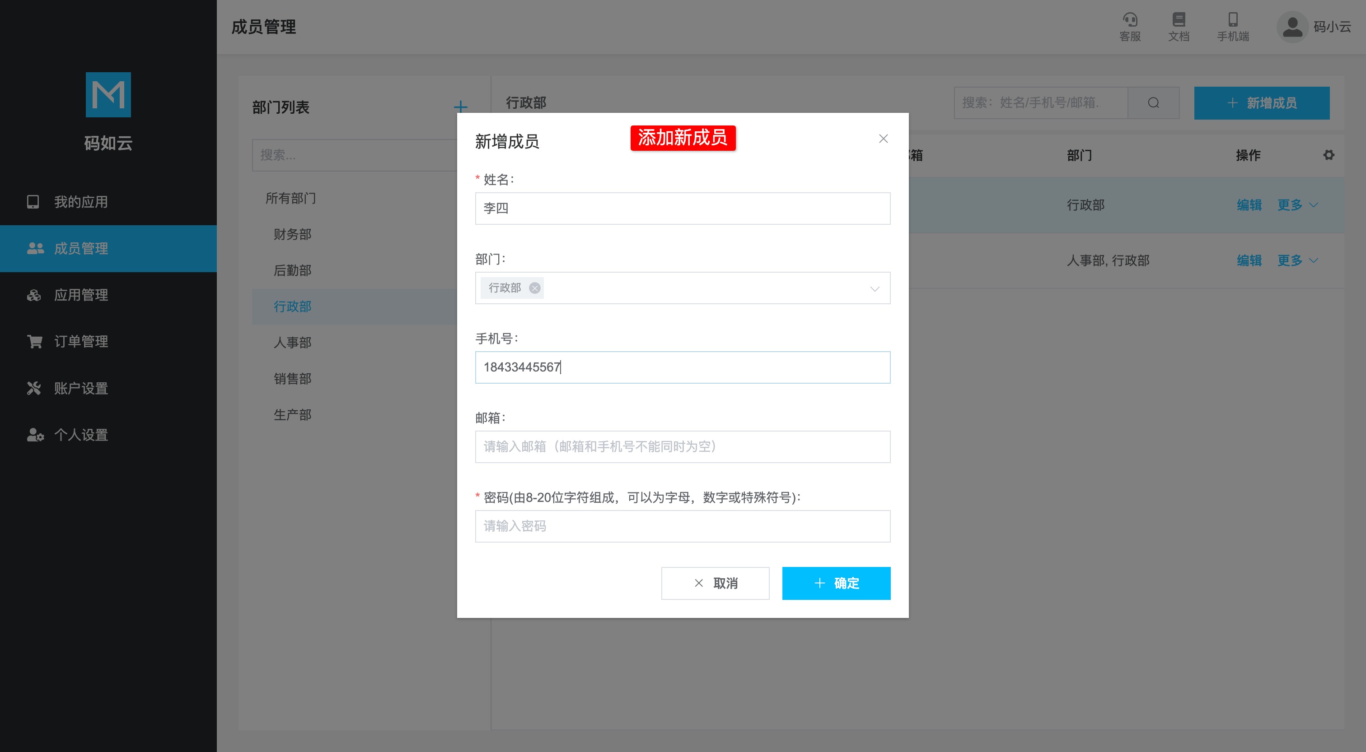This screenshot has width=1366, height=752.
Task: Open 应用管理 sidebar item
Action: point(108,295)
